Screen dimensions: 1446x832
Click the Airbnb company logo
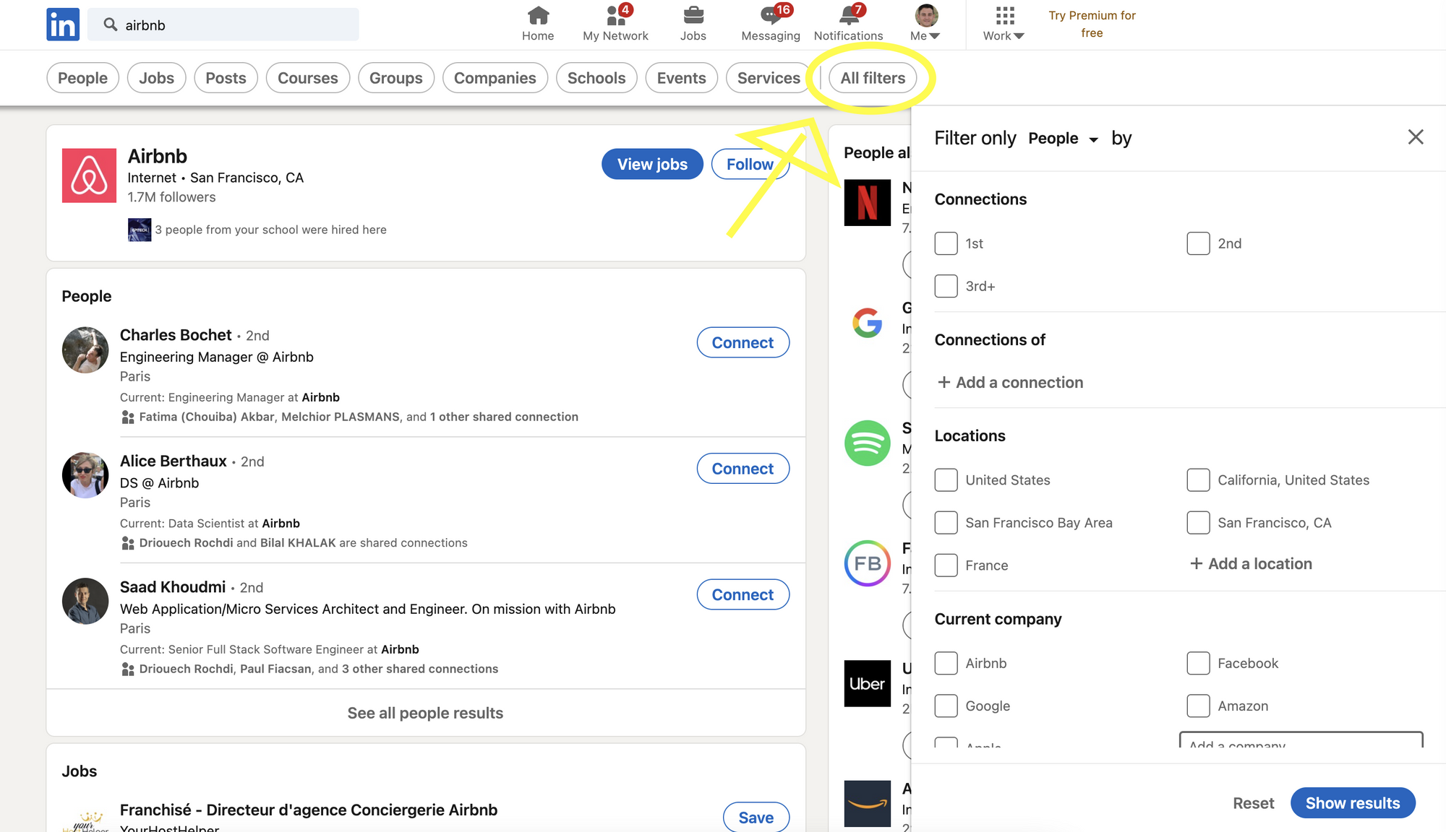click(x=89, y=175)
